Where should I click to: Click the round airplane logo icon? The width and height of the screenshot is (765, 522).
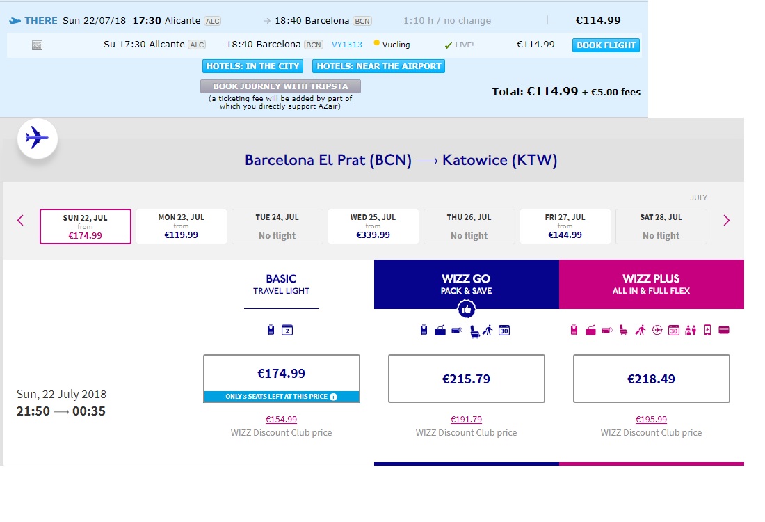[x=38, y=139]
